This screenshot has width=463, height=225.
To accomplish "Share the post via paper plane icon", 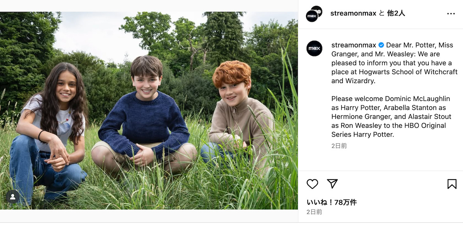I will coord(332,184).
